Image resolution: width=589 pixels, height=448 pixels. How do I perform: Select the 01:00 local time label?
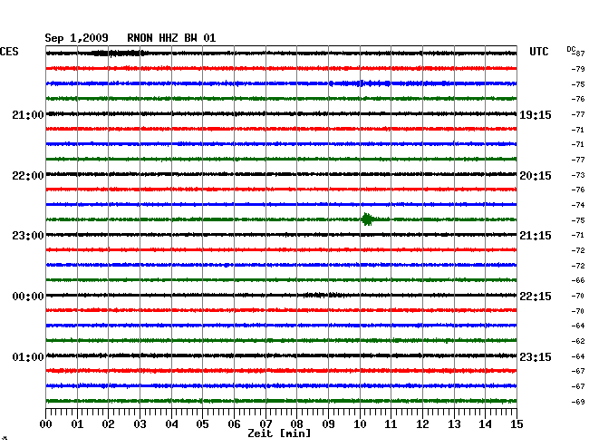point(28,356)
